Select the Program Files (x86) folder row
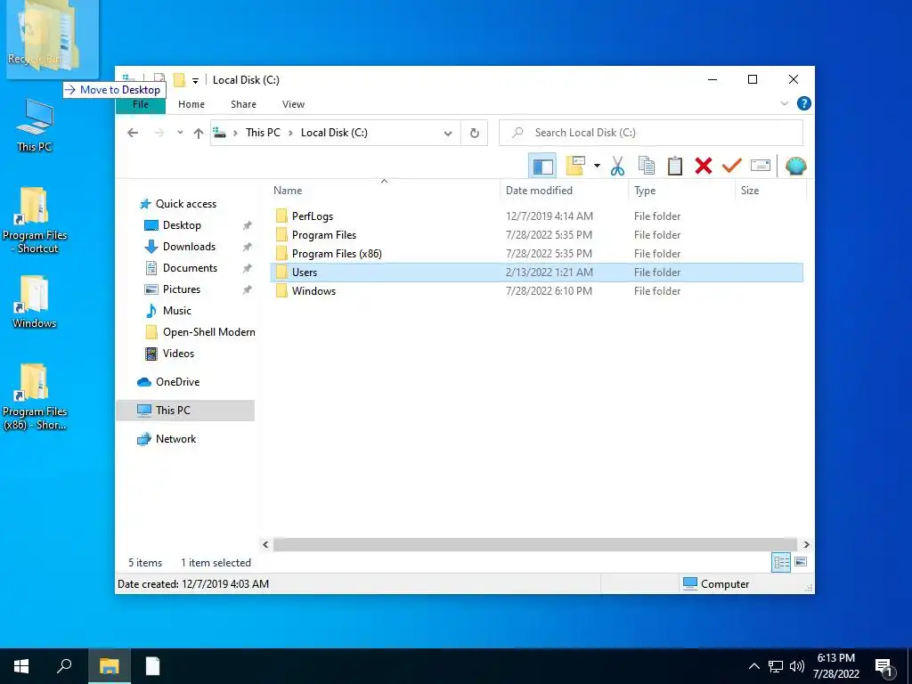The width and height of the screenshot is (912, 684). pos(536,254)
